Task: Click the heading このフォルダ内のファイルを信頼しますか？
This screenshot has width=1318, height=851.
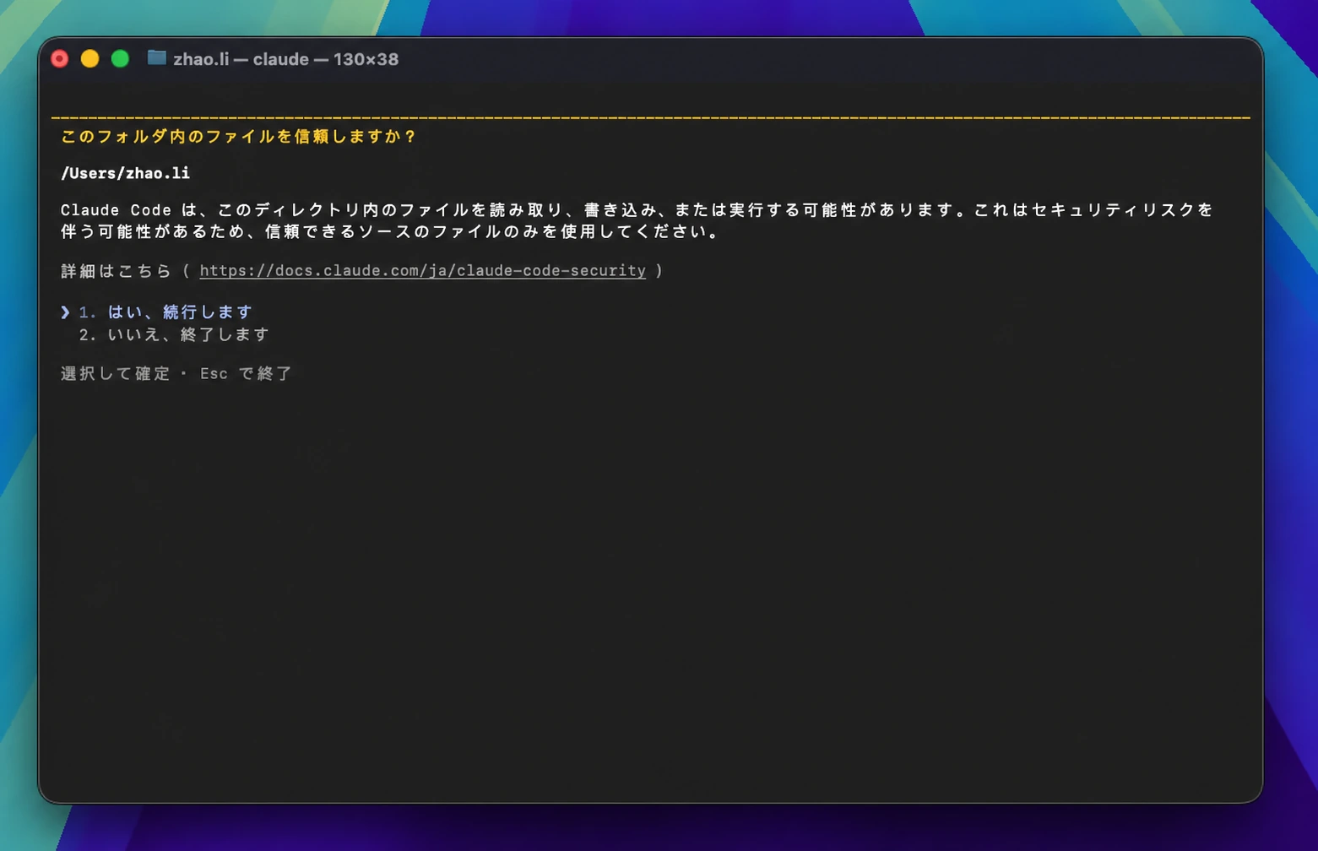Action: click(x=239, y=137)
